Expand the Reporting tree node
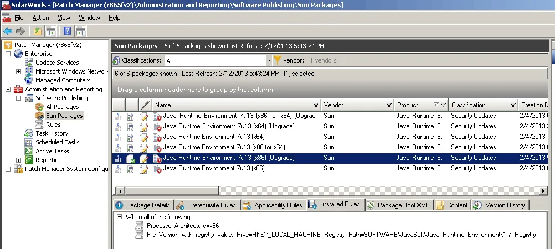 coord(18,160)
